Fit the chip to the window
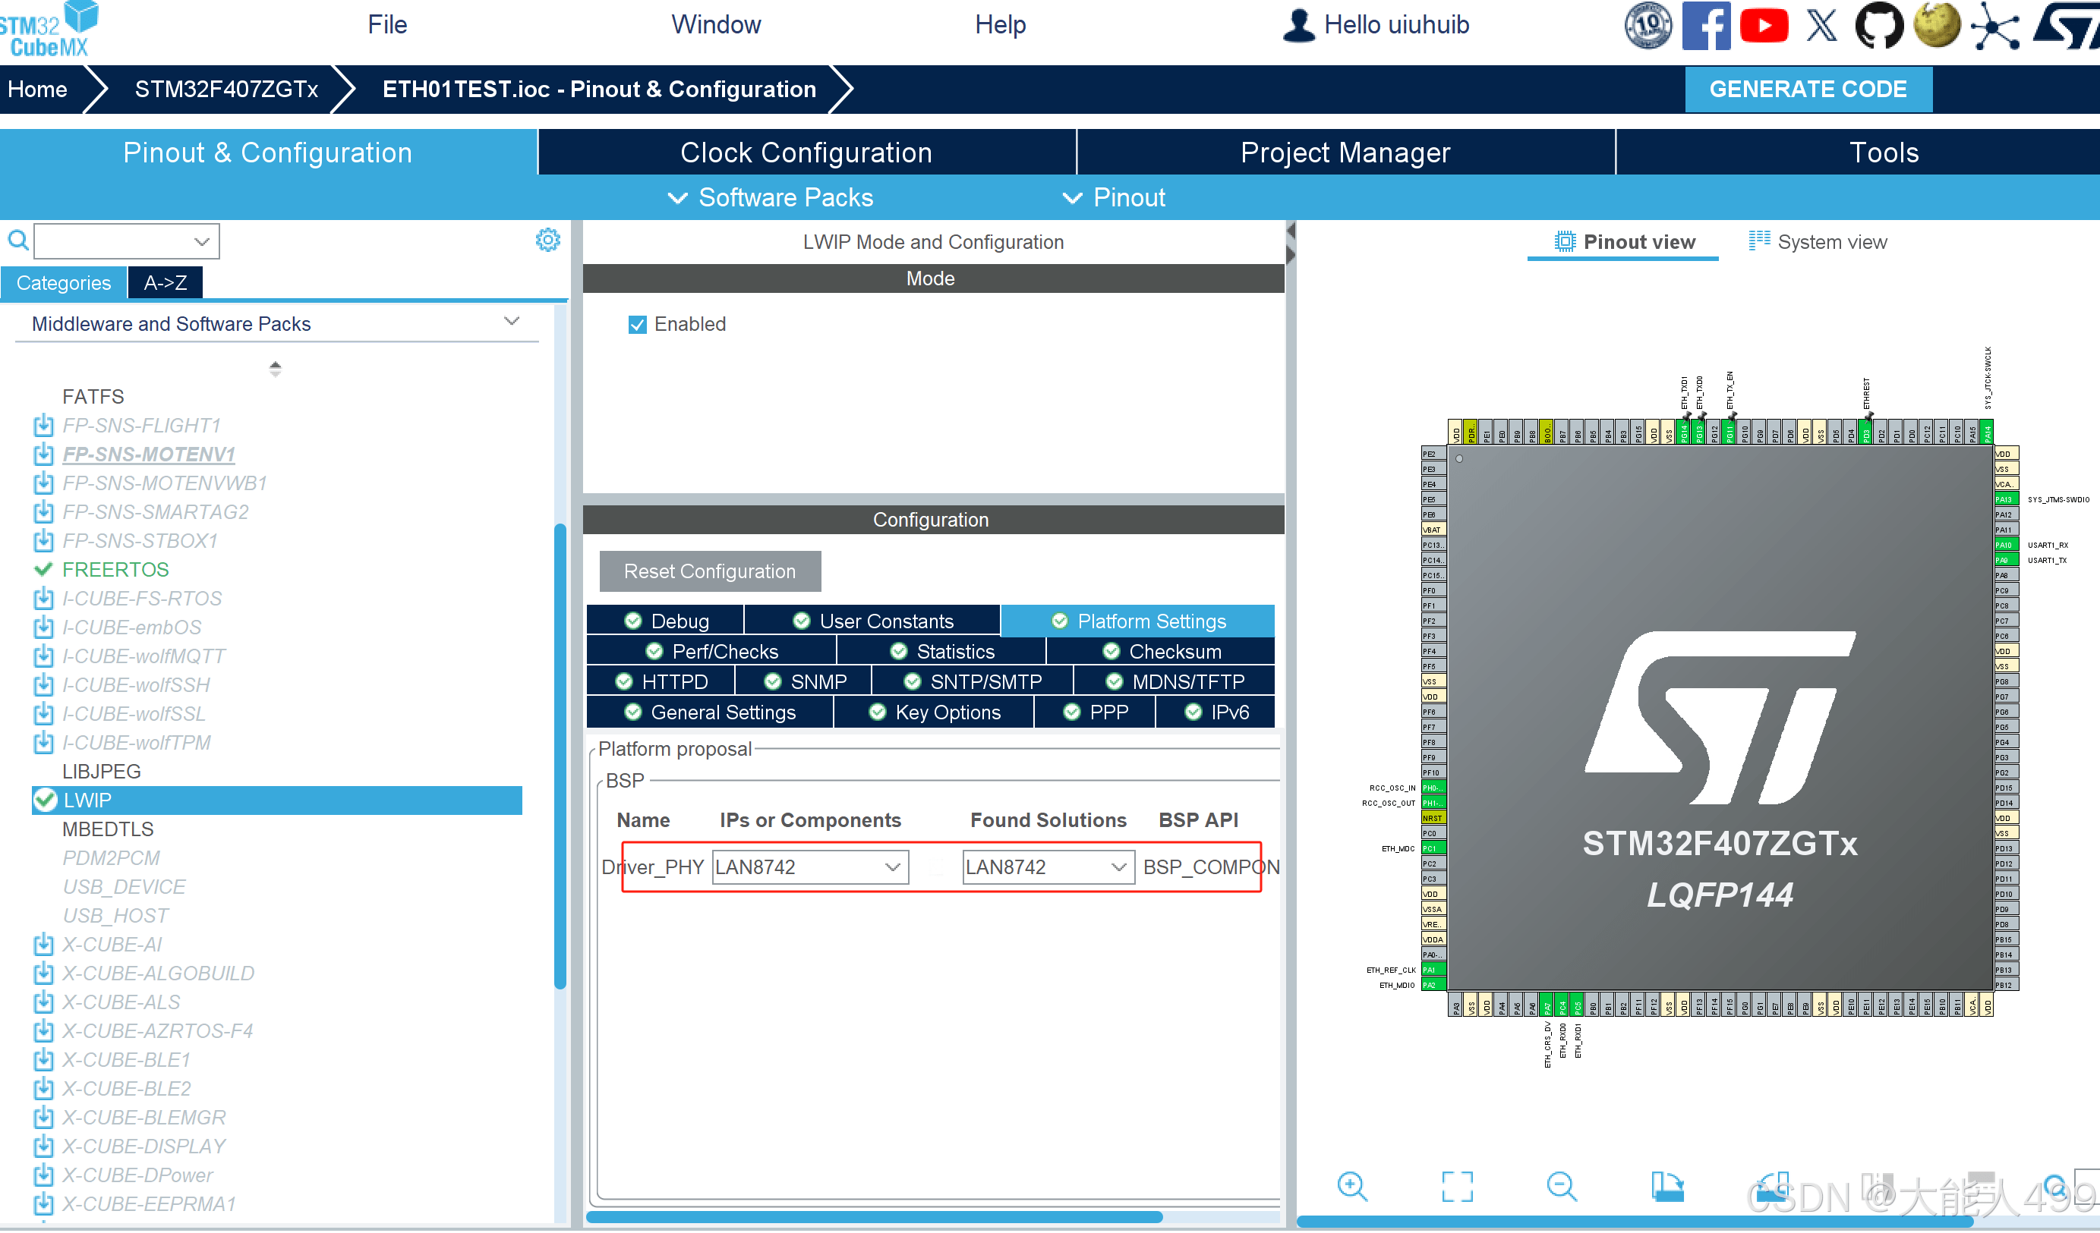This screenshot has height=1233, width=2100. pyautogui.click(x=1457, y=1185)
